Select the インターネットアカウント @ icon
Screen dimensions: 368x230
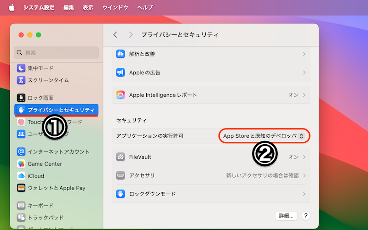click(x=21, y=151)
